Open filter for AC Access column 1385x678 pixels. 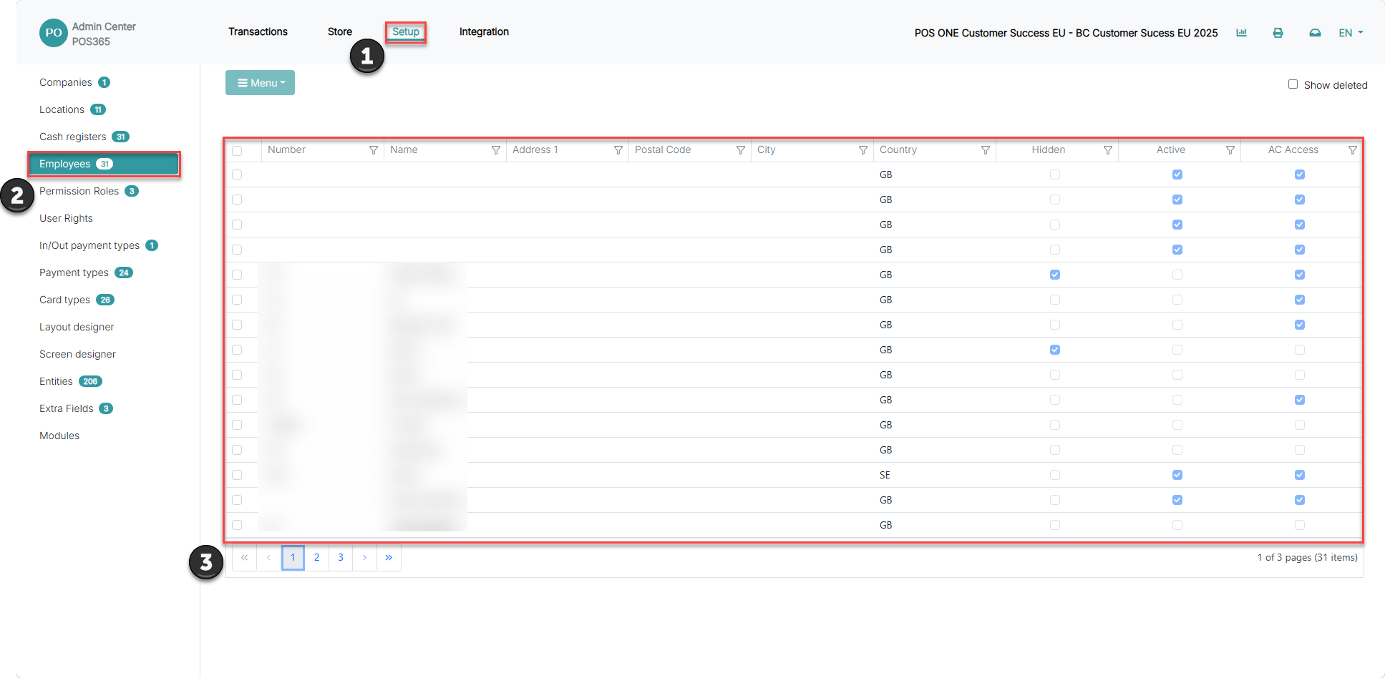pos(1352,150)
